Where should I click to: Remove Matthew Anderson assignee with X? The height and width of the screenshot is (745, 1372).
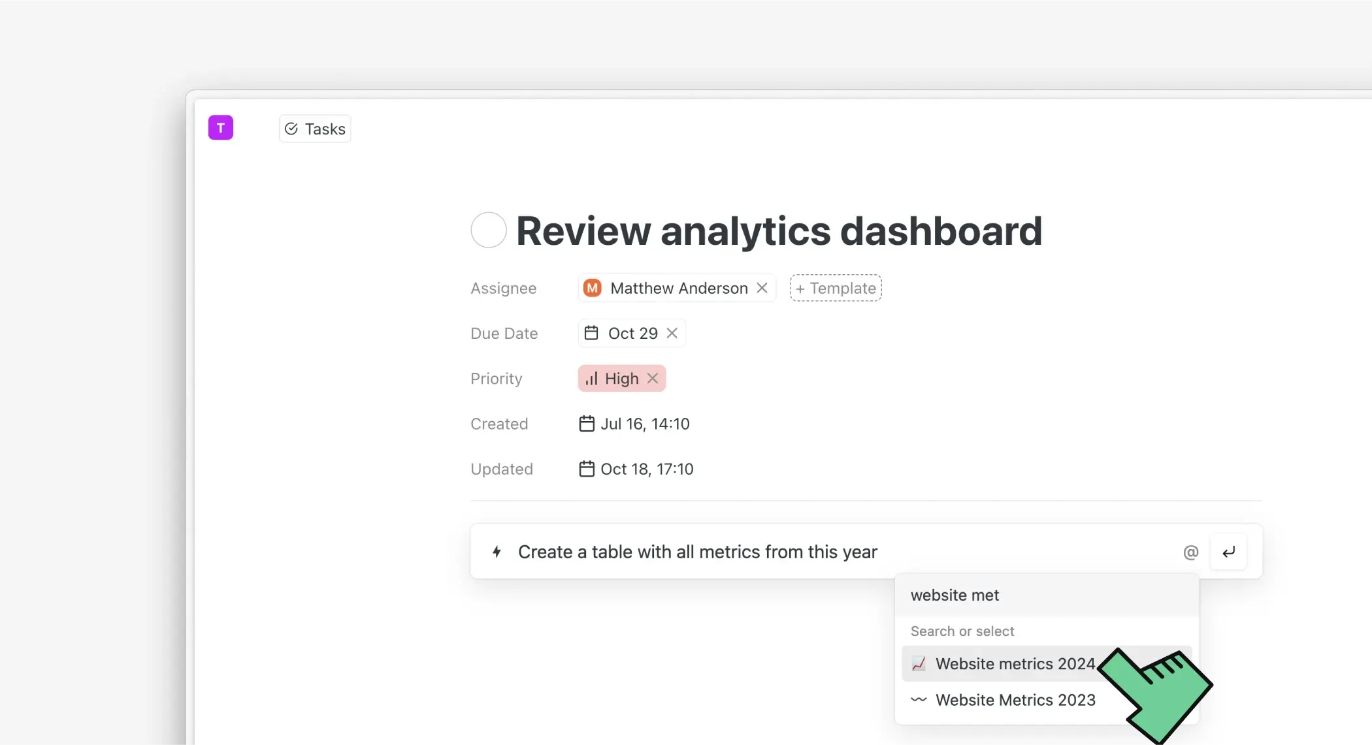(762, 288)
